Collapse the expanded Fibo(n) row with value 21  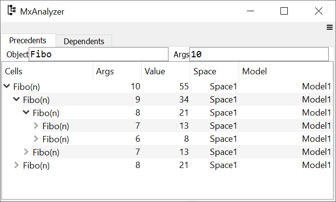26,113
